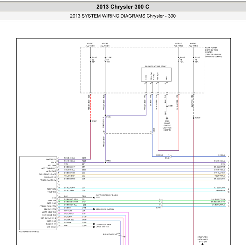Click the PASS TEMP DR ACT label
Image resolution: width=246 pixels, height=245 pixels.
pyautogui.click(x=48, y=174)
